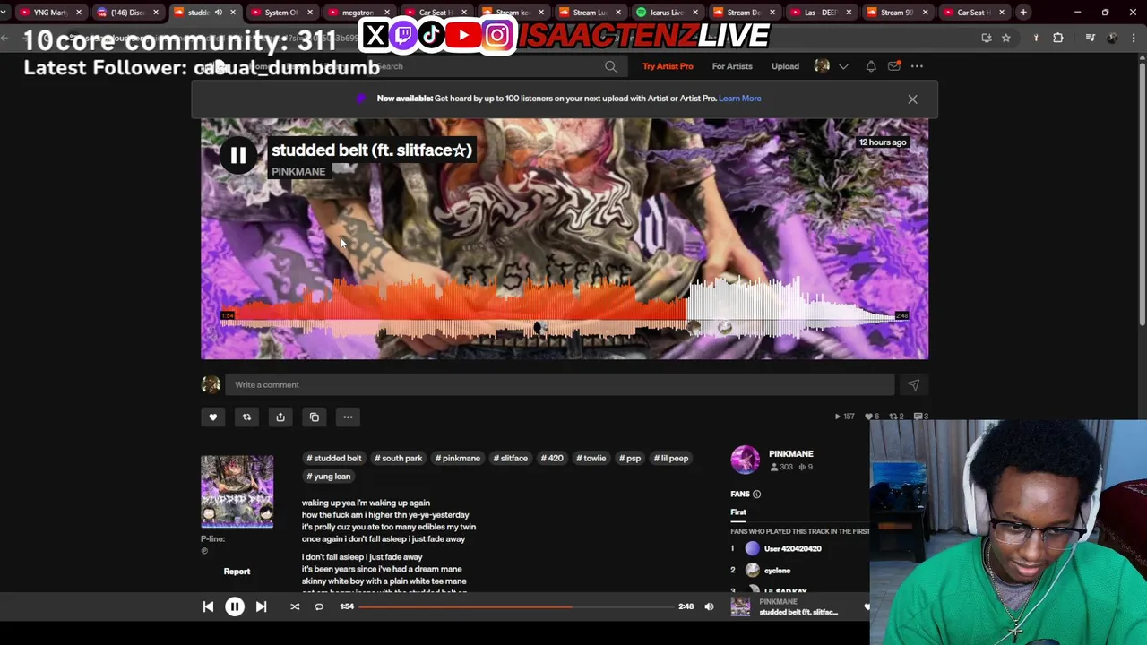1147x645 pixels.
Task: Click the info icon next to FANS
Action: tap(756, 494)
